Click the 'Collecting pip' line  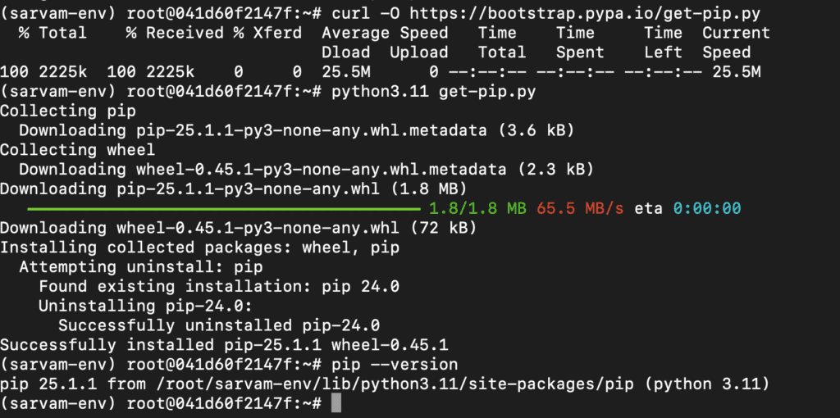pyautogui.click(x=68, y=111)
